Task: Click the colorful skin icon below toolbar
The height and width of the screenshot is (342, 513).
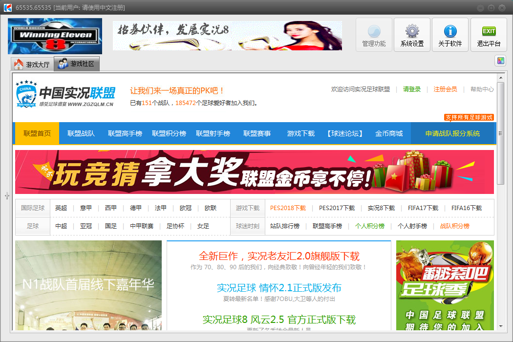Action: point(501,61)
